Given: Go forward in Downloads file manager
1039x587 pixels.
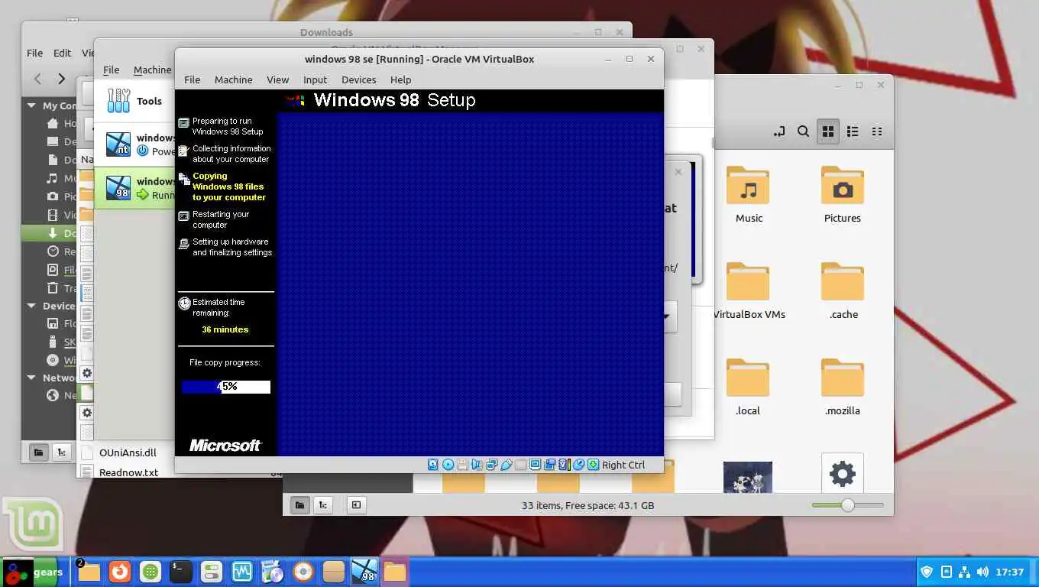Looking at the screenshot, I should [x=62, y=79].
